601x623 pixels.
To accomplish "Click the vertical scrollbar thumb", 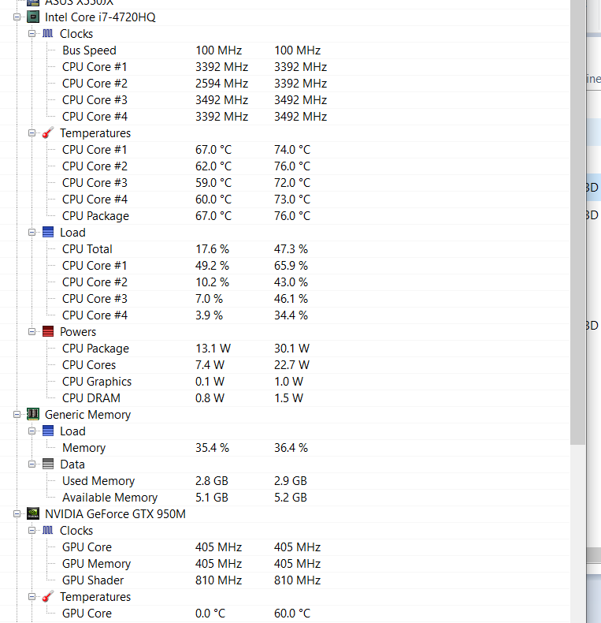I will coord(578,222).
